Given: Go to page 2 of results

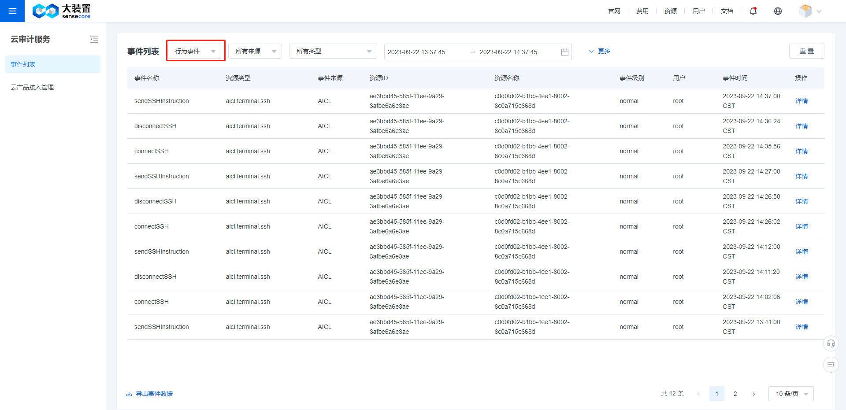Looking at the screenshot, I should pyautogui.click(x=735, y=394).
